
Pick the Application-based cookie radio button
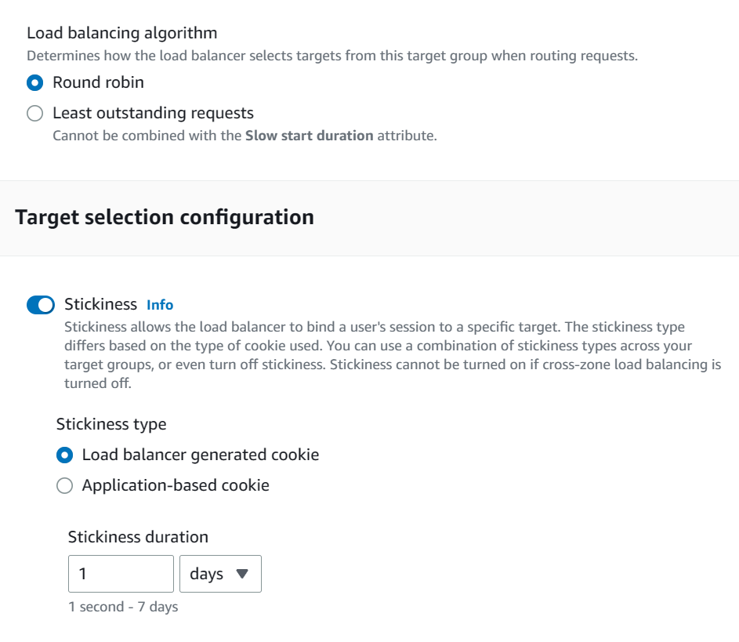64,486
